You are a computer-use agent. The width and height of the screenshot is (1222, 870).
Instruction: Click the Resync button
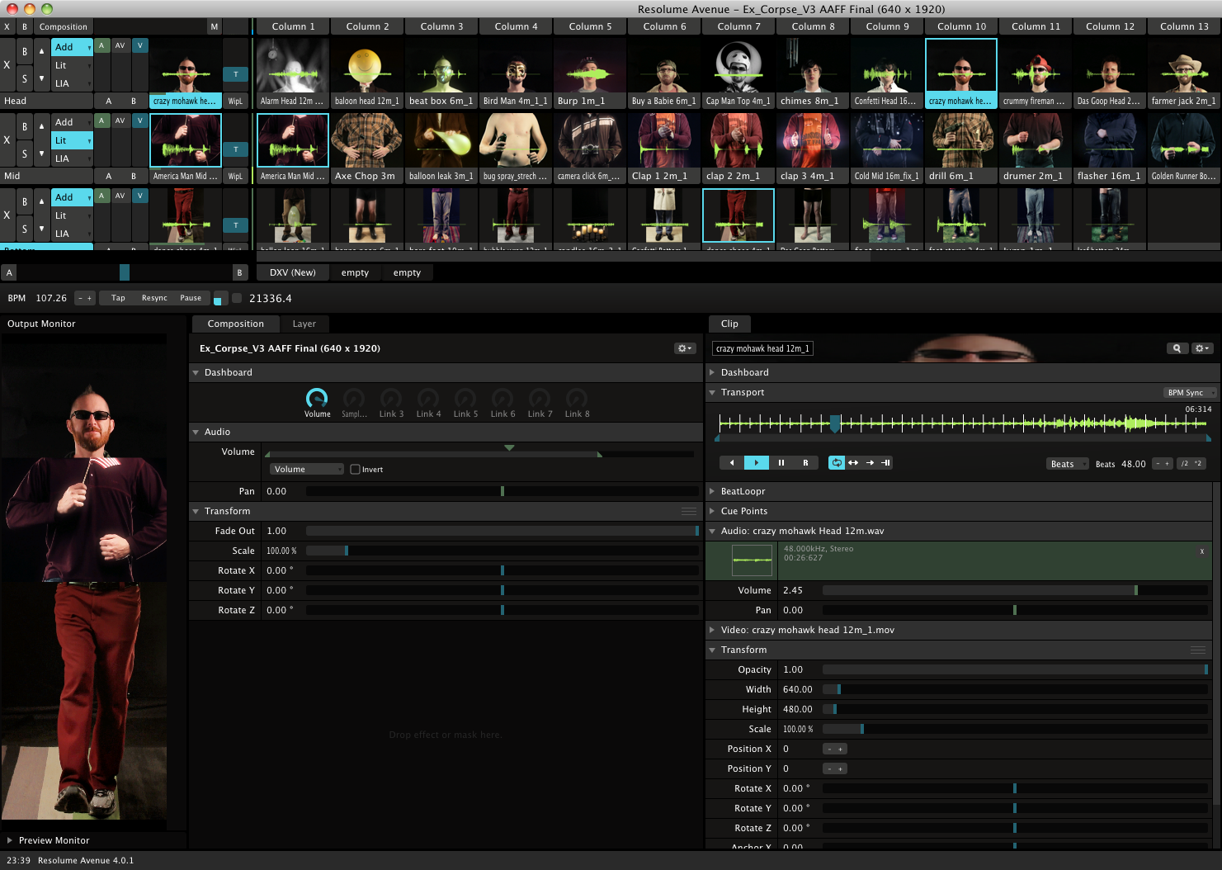coord(154,298)
